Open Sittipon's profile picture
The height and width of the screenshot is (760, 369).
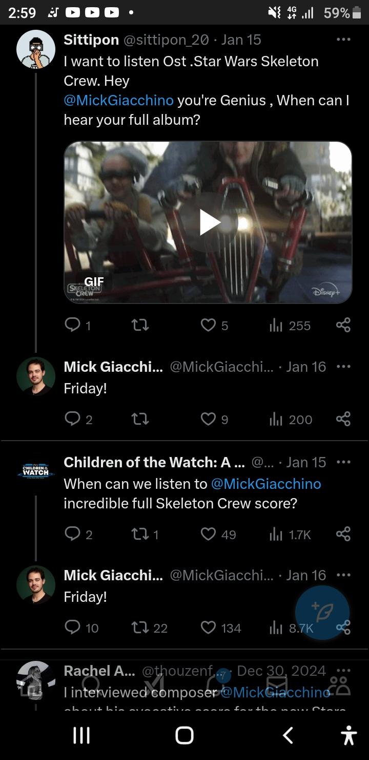[x=36, y=49]
